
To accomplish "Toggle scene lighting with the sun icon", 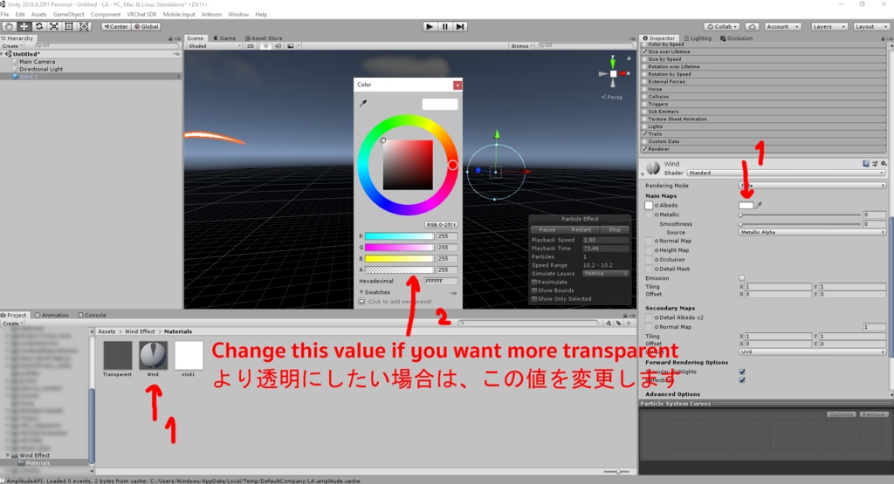I will point(265,45).
